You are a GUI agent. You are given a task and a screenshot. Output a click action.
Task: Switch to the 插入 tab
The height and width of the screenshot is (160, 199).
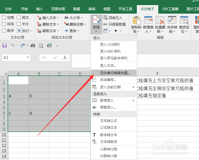pos(39,9)
